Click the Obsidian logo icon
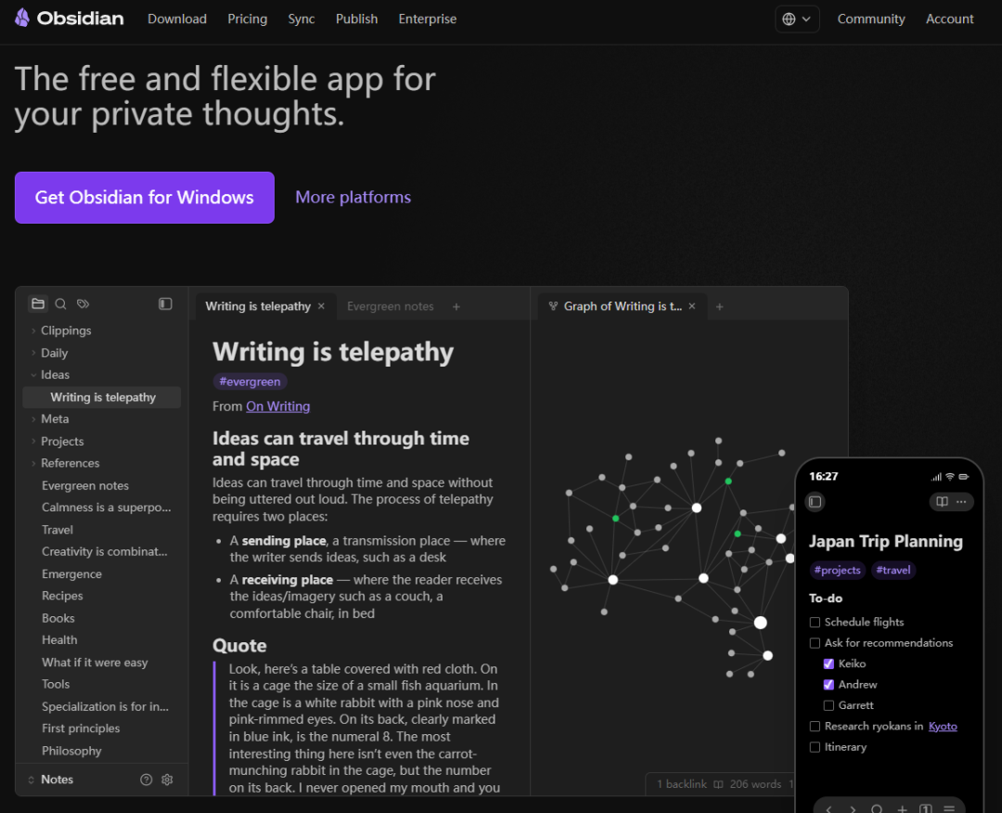 [22, 19]
